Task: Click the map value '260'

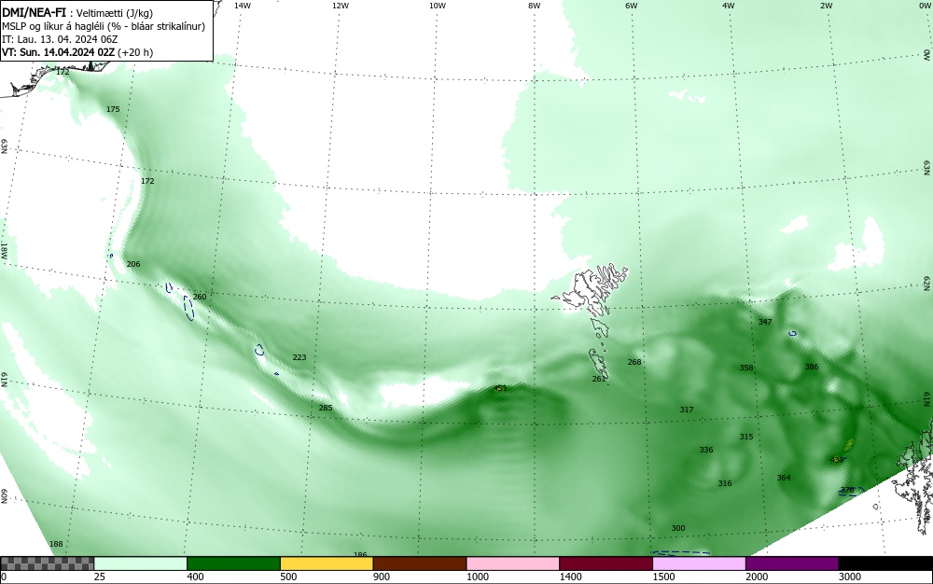Action: coord(200,297)
